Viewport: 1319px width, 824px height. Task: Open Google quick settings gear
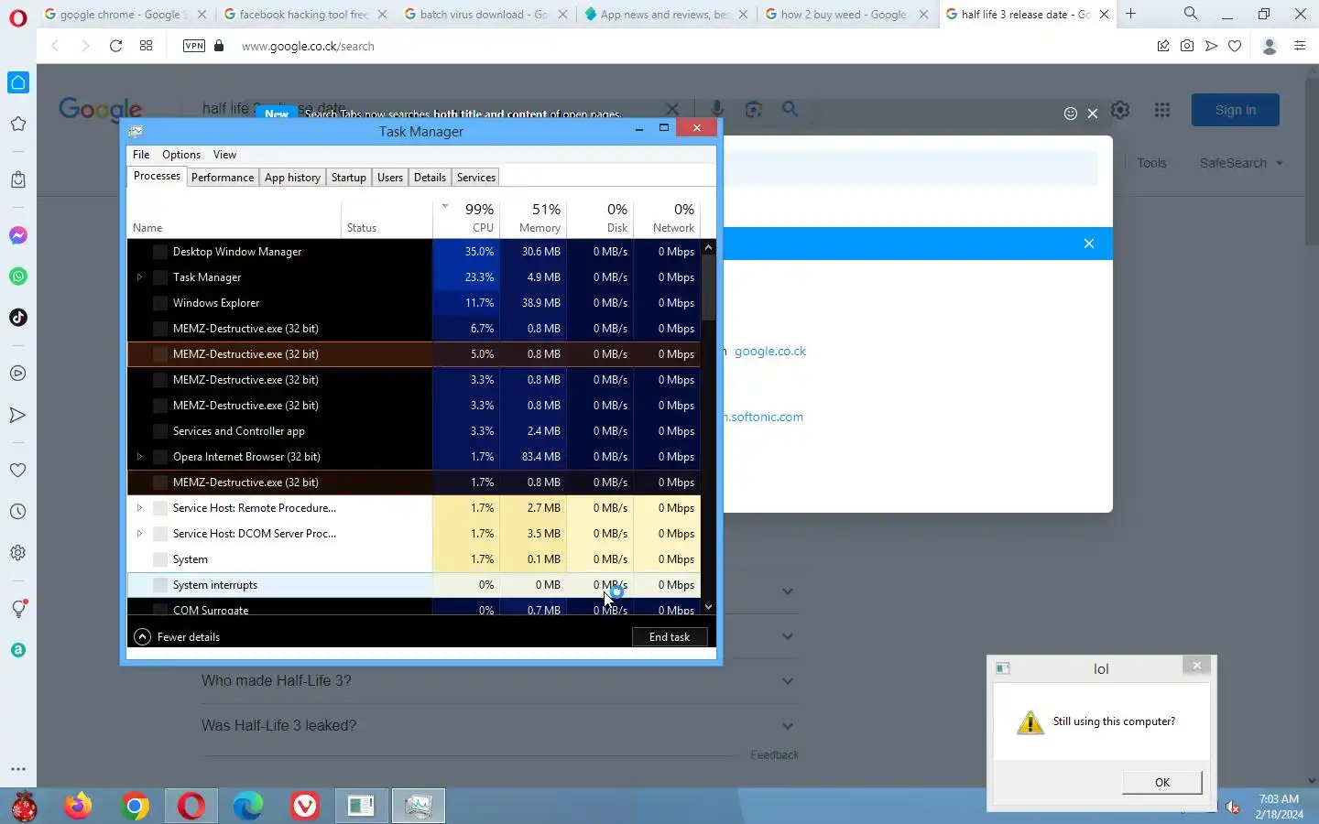coord(1120,110)
